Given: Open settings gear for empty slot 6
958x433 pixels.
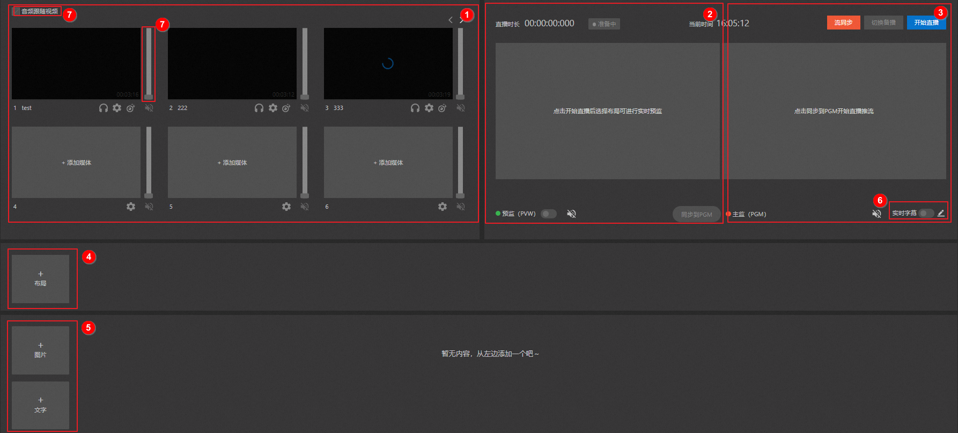Looking at the screenshot, I should [x=443, y=207].
